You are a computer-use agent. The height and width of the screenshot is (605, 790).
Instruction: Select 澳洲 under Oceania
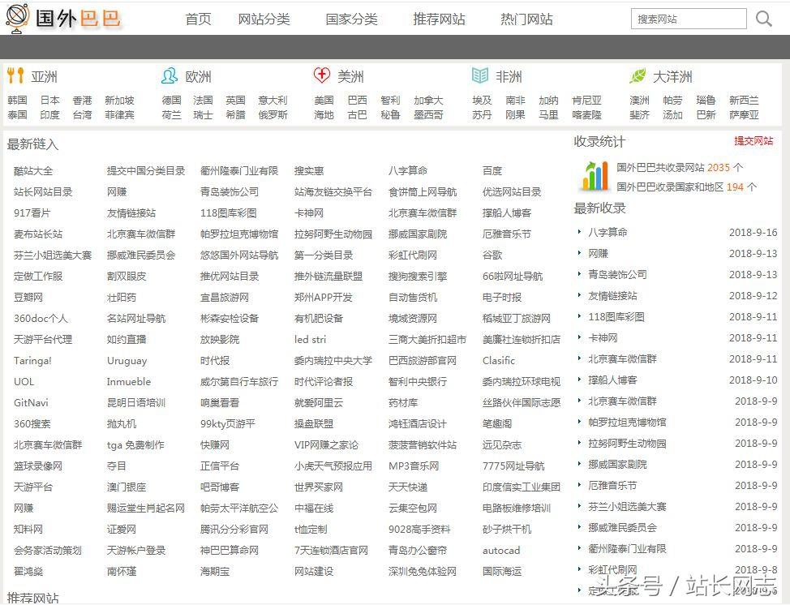click(639, 101)
